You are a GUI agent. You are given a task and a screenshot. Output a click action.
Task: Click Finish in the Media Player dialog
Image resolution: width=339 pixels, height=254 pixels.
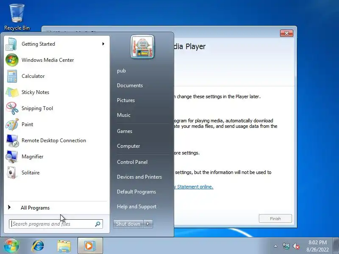coord(275,218)
